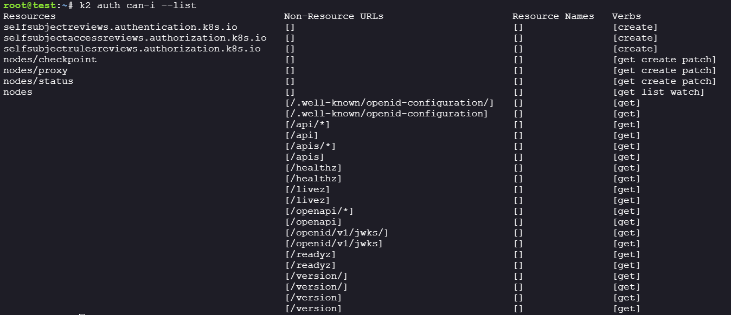Screen dimensions: 731x315
Task: Select selfsubjectaccessreviews.authorization.k8s.io resource entry
Action: coord(135,38)
